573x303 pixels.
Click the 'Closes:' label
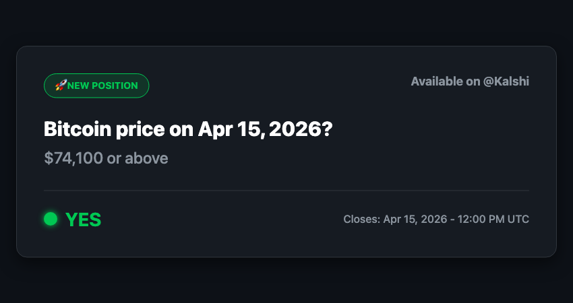[361, 220]
